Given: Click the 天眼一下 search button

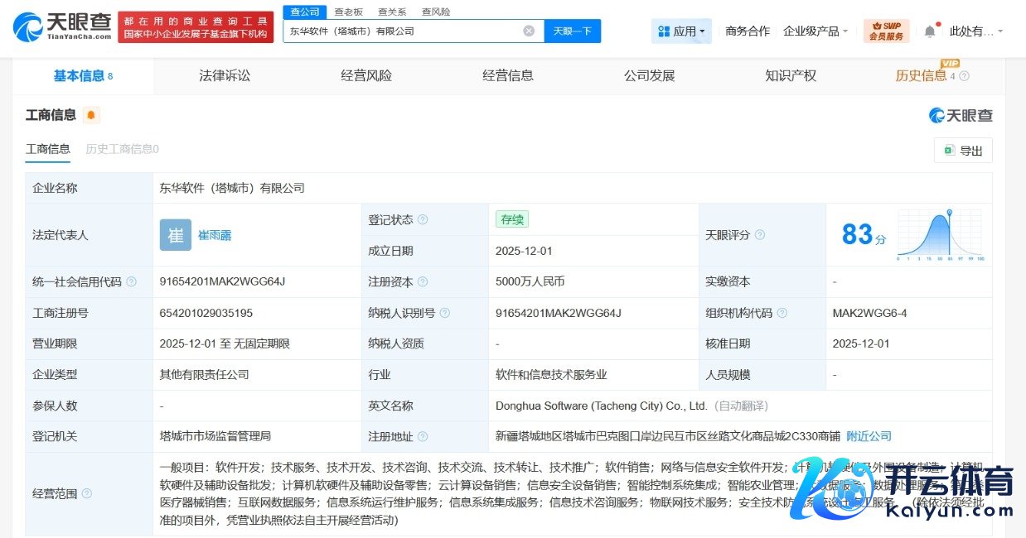Looking at the screenshot, I should click(x=572, y=31).
